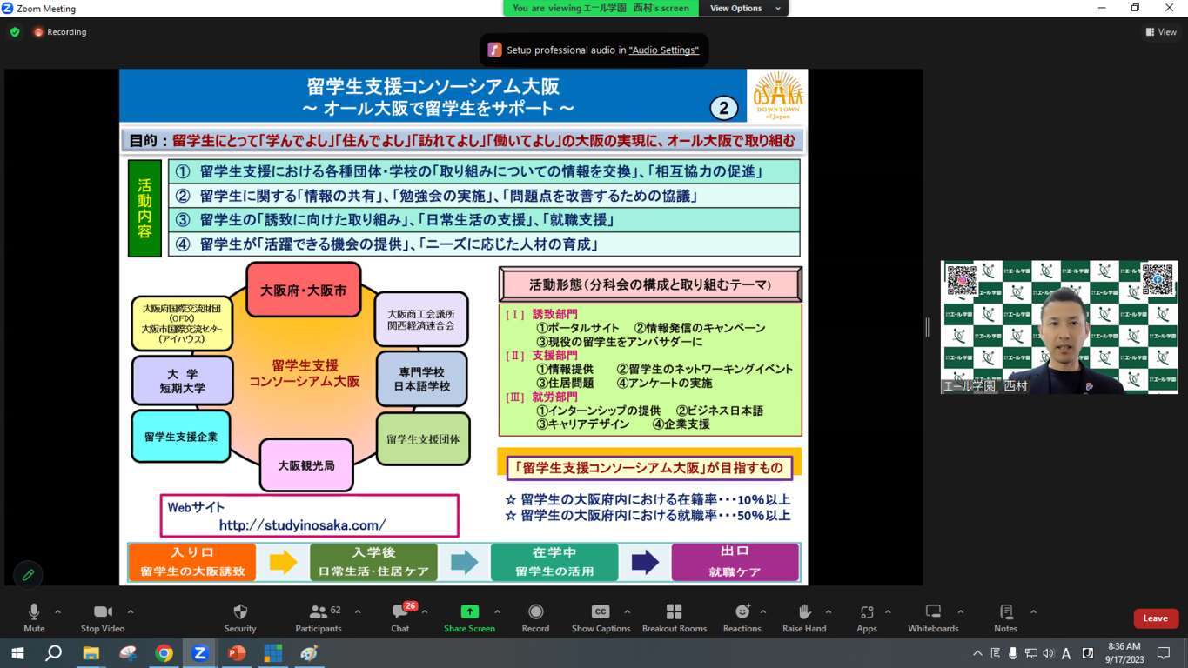Click the speaker's video thumbnail
This screenshot has height=668, width=1188.
(1058, 327)
